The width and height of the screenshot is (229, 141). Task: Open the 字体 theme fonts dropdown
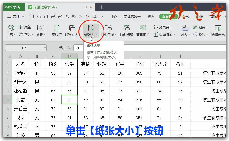[x=26, y=34]
